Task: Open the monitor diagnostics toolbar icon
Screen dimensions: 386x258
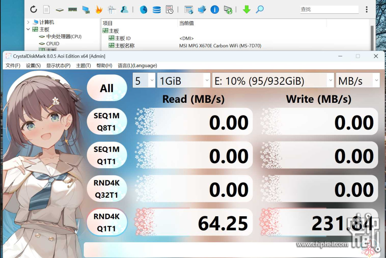Action: tap(86, 9)
